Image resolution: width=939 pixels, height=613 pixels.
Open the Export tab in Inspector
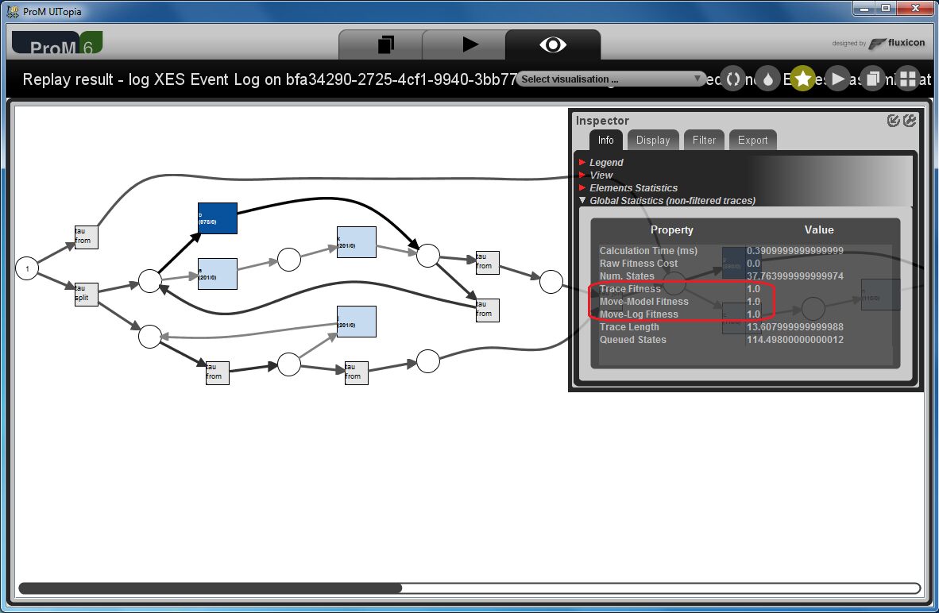pyautogui.click(x=753, y=140)
